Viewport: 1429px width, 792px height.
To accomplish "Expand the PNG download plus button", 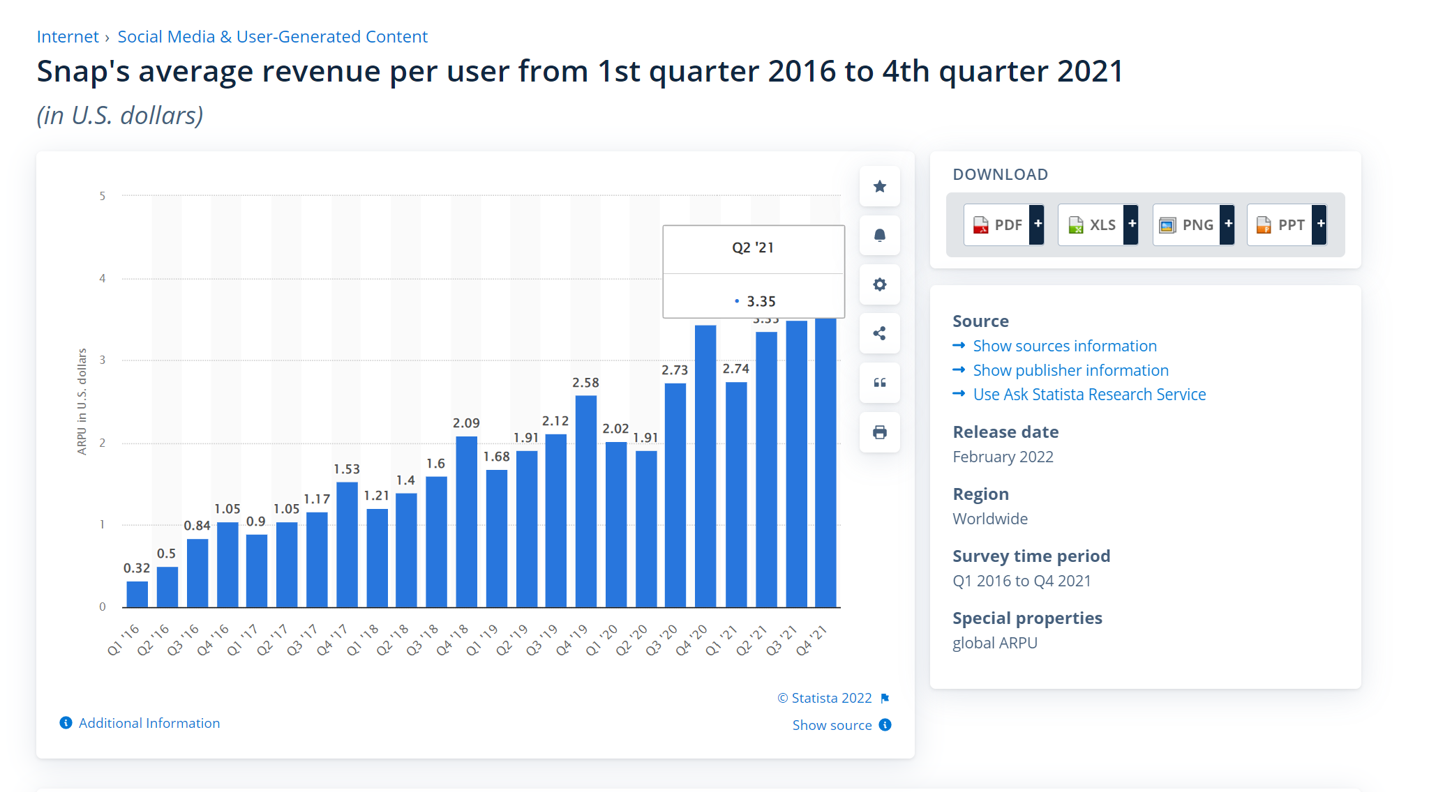I will coord(1227,224).
